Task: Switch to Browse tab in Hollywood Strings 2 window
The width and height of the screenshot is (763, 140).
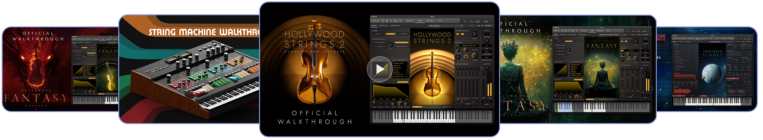Action: pyautogui.click(x=410, y=21)
